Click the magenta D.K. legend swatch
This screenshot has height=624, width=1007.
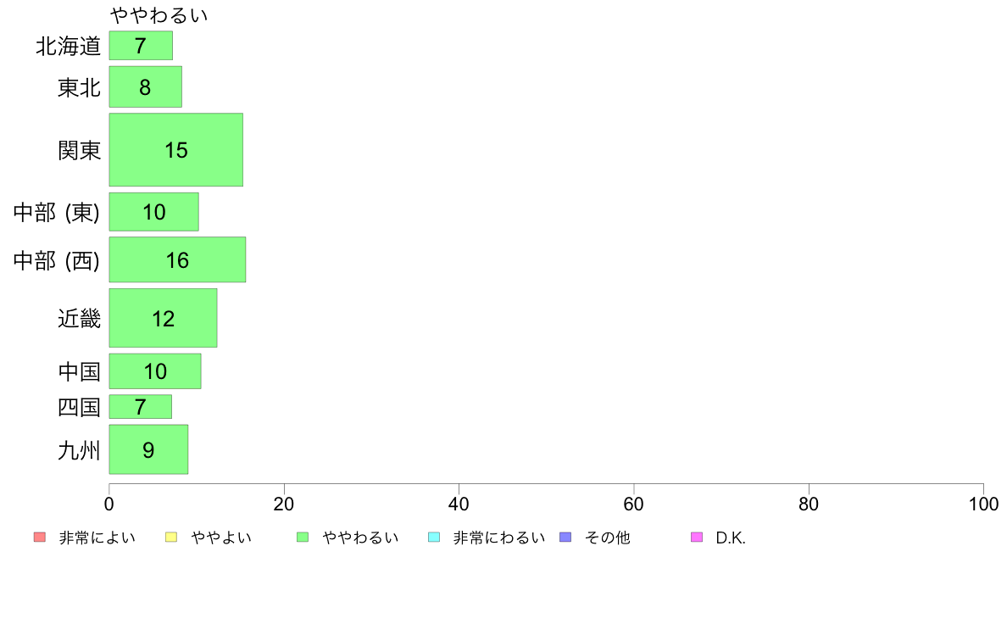(697, 538)
